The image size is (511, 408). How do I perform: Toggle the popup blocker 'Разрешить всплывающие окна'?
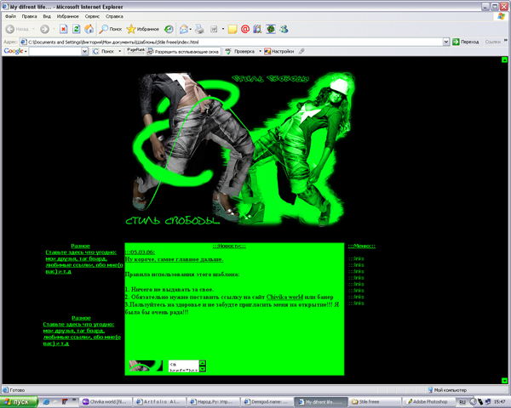183,51
